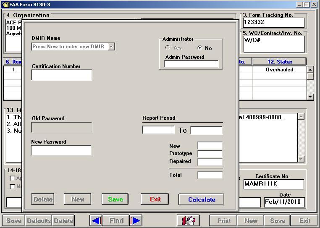Click the Find button in bottom toolbar

[x=116, y=220]
